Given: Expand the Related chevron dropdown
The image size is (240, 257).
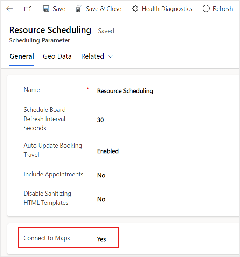Looking at the screenshot, I should point(110,56).
